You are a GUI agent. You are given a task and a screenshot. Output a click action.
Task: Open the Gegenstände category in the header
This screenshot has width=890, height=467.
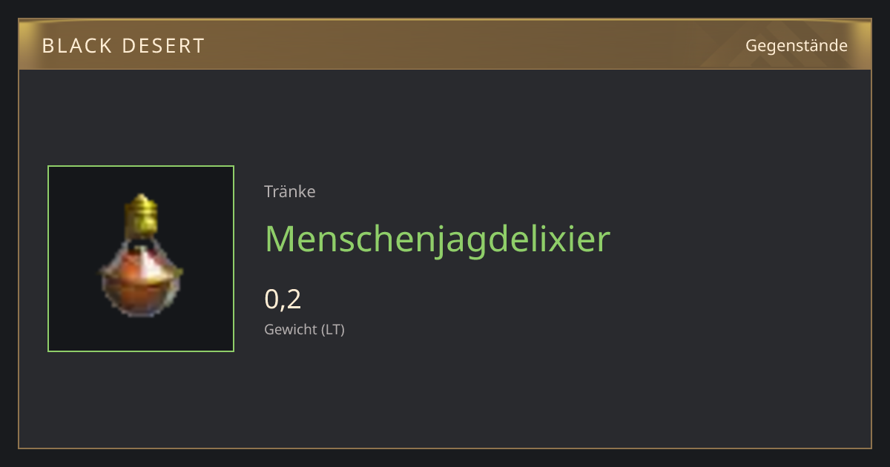[797, 46]
